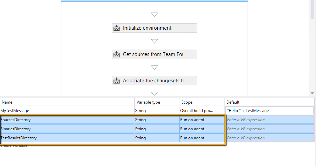Click the drop arrow above Initialize environment
The height and width of the screenshot is (166, 316).
pyautogui.click(x=154, y=15)
